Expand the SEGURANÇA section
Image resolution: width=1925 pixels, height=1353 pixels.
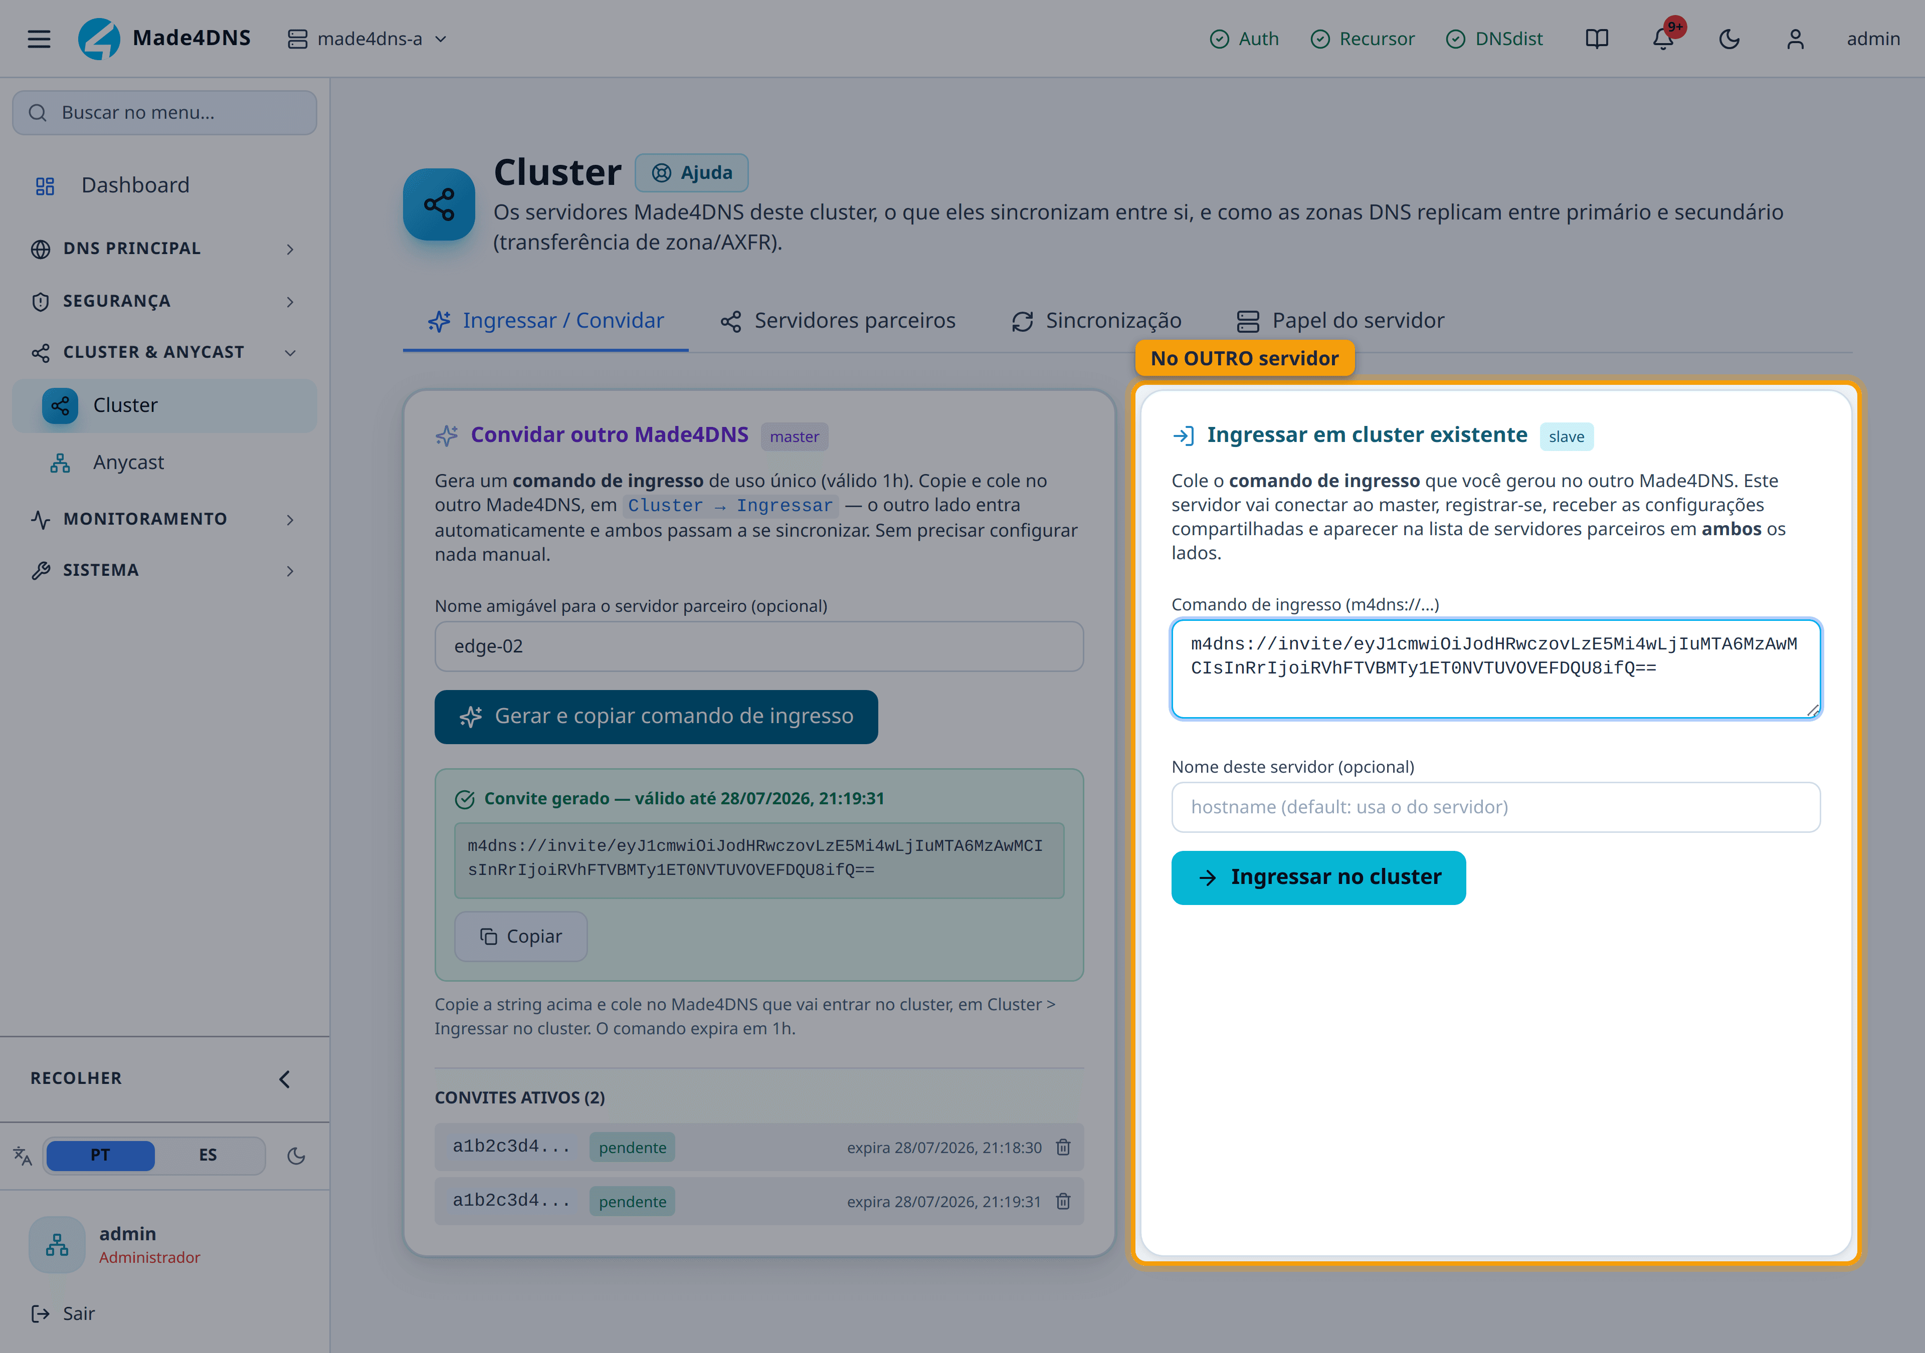[164, 301]
